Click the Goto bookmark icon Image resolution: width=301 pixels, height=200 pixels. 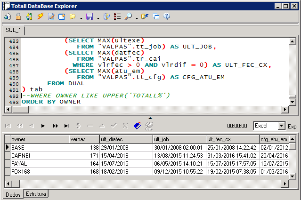click(x=149, y=126)
